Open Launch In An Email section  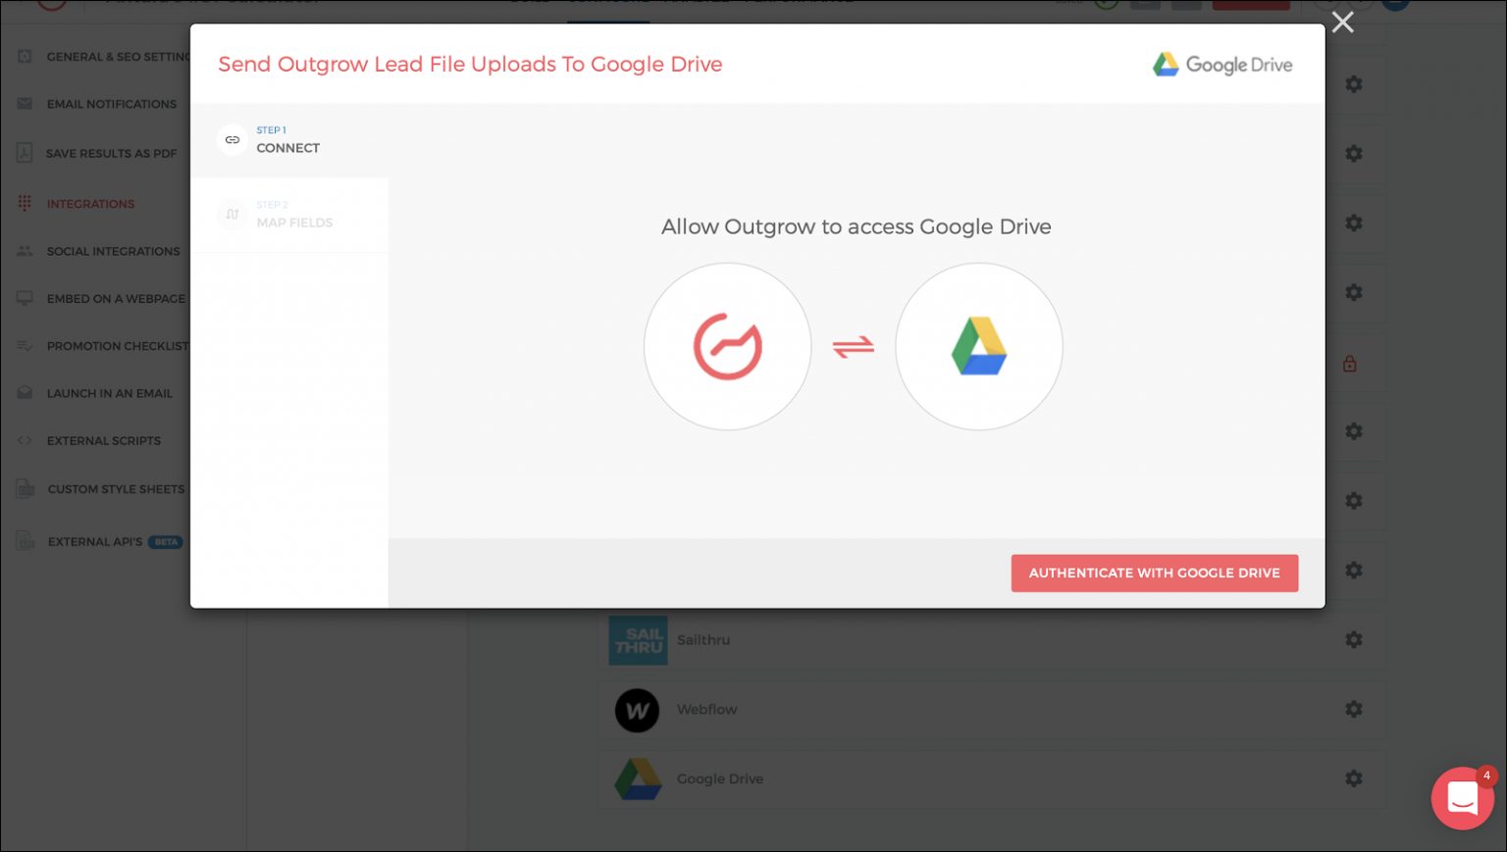109,394
